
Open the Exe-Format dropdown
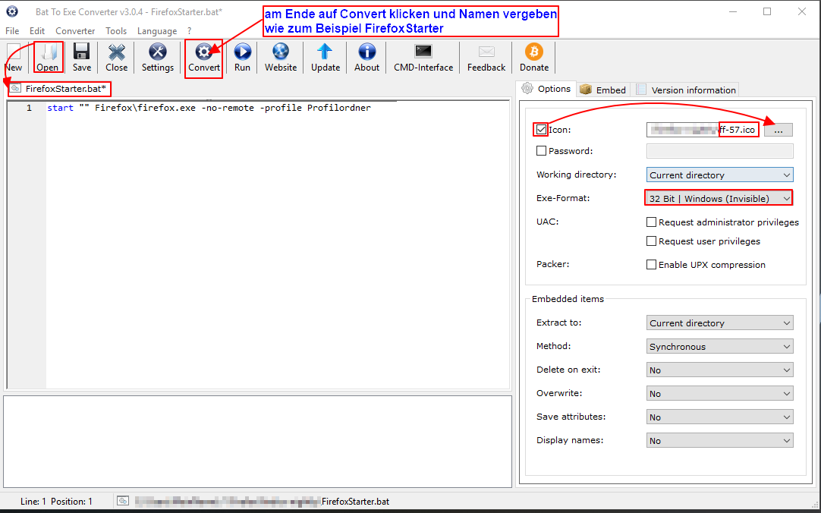pos(719,198)
